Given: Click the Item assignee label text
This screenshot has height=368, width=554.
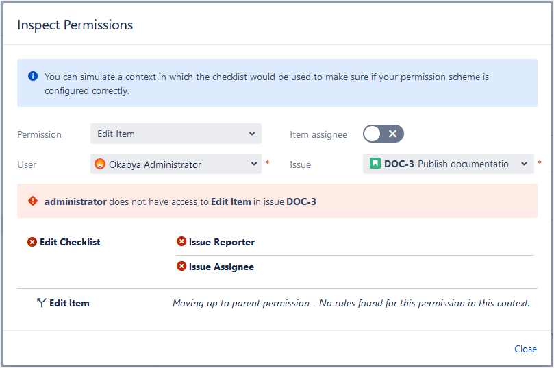Looking at the screenshot, I should click(318, 134).
